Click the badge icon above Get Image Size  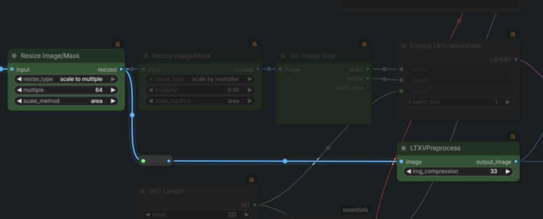click(x=364, y=44)
